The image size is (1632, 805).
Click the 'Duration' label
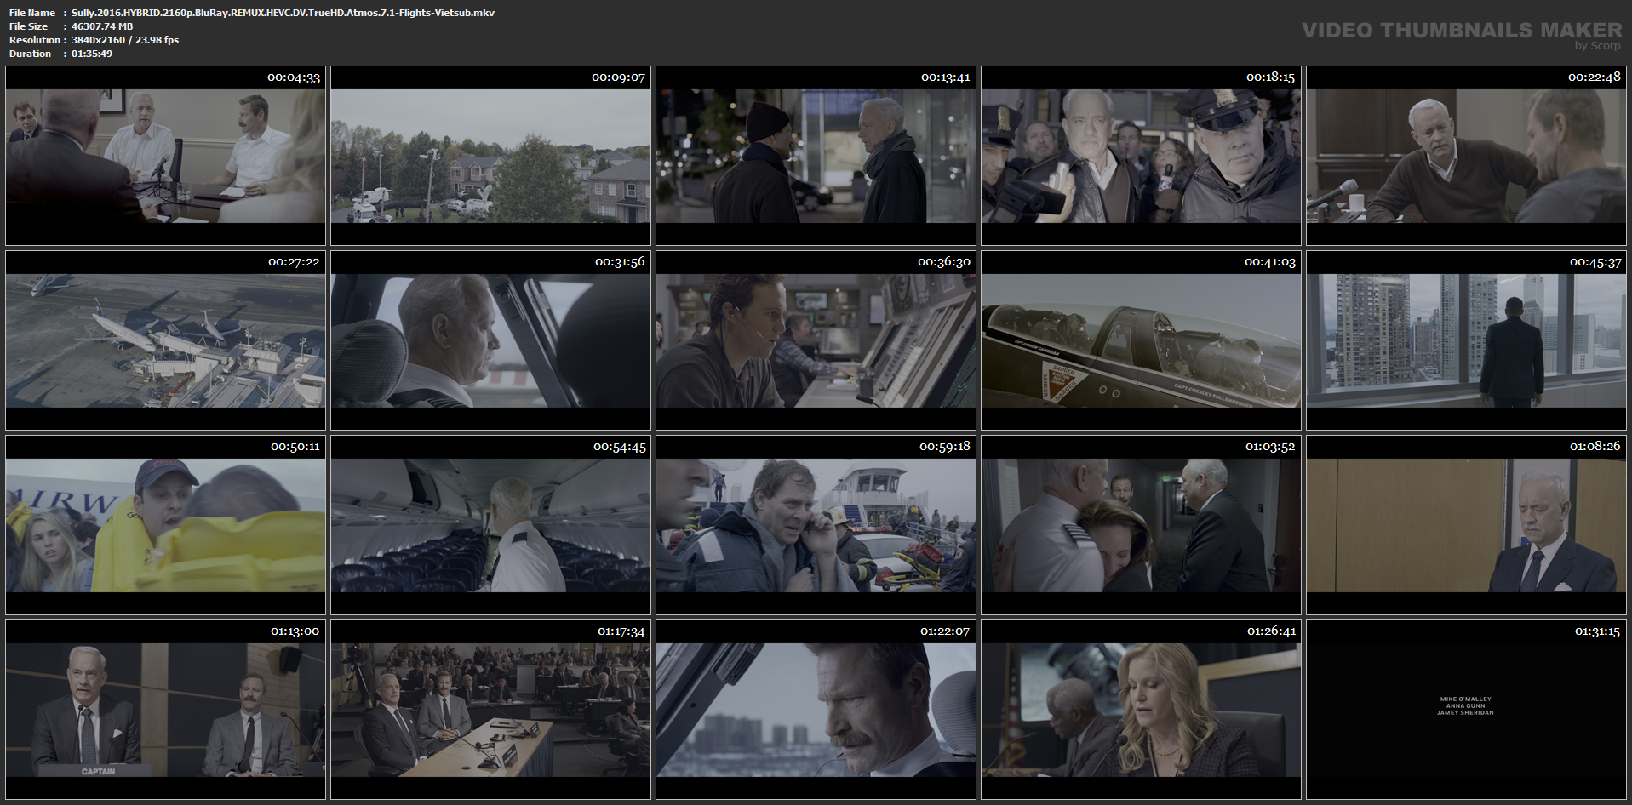(31, 54)
